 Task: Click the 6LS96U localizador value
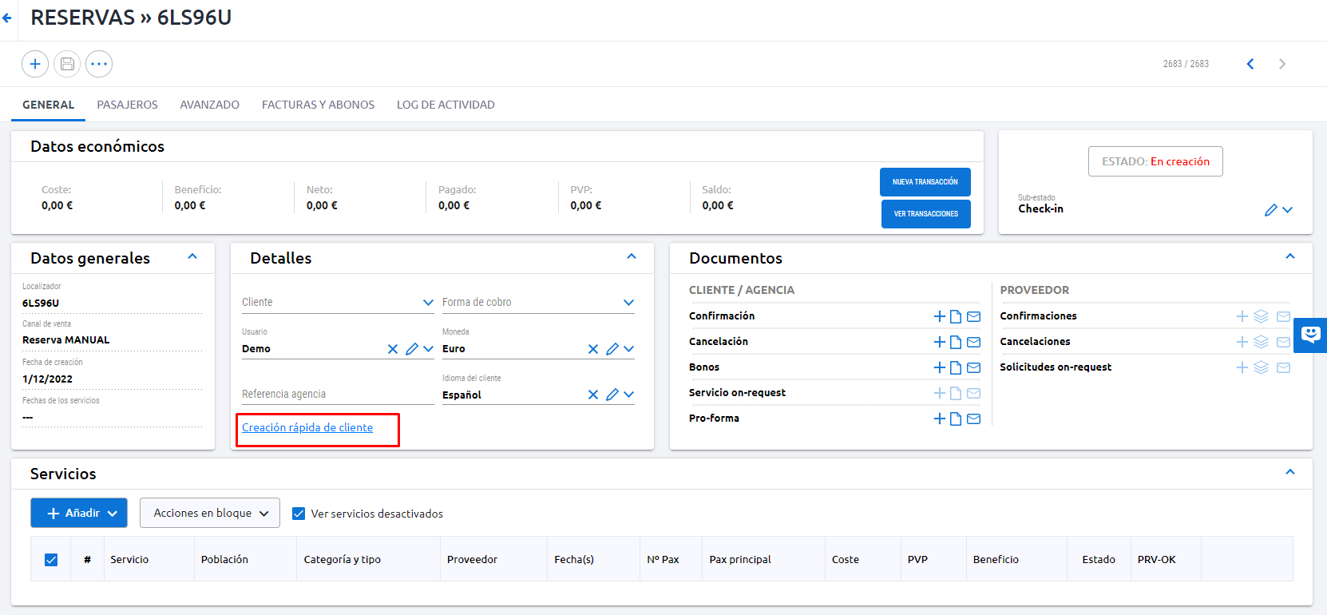[41, 304]
